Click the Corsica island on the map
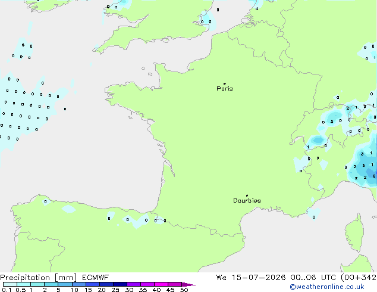 click(354, 232)
